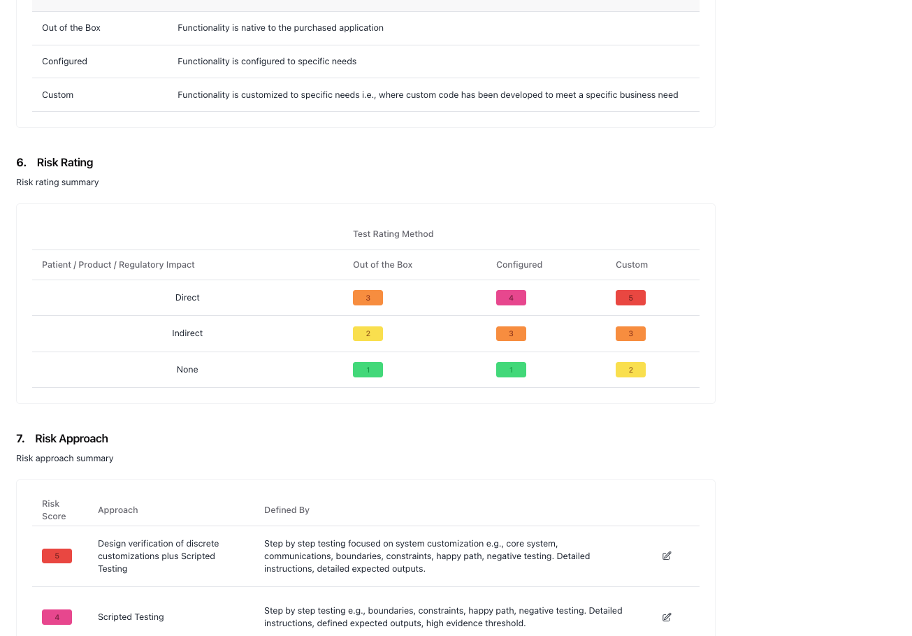Click the Risk Rating section heading

tap(64, 162)
